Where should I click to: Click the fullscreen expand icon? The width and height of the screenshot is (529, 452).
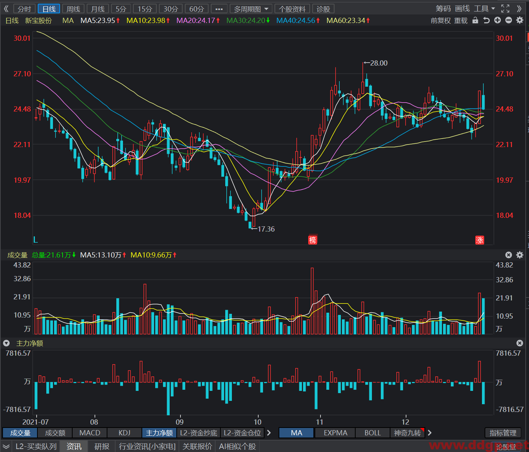click(x=505, y=9)
